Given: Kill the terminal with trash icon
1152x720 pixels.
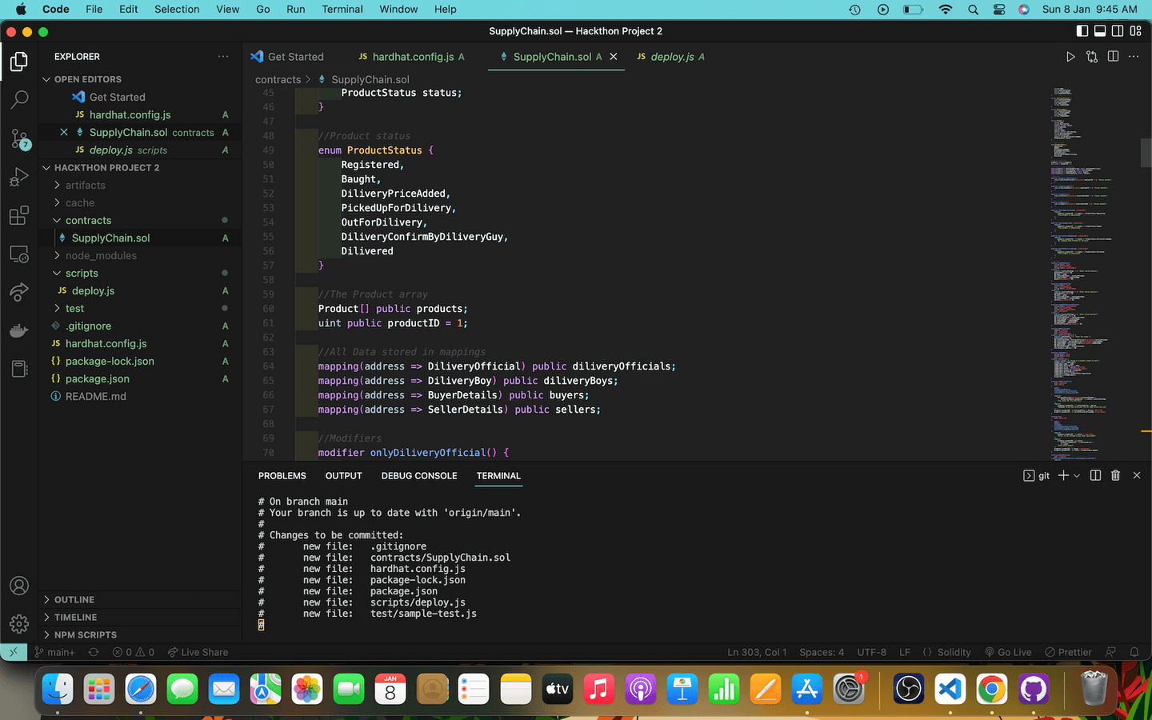Looking at the screenshot, I should [x=1115, y=475].
